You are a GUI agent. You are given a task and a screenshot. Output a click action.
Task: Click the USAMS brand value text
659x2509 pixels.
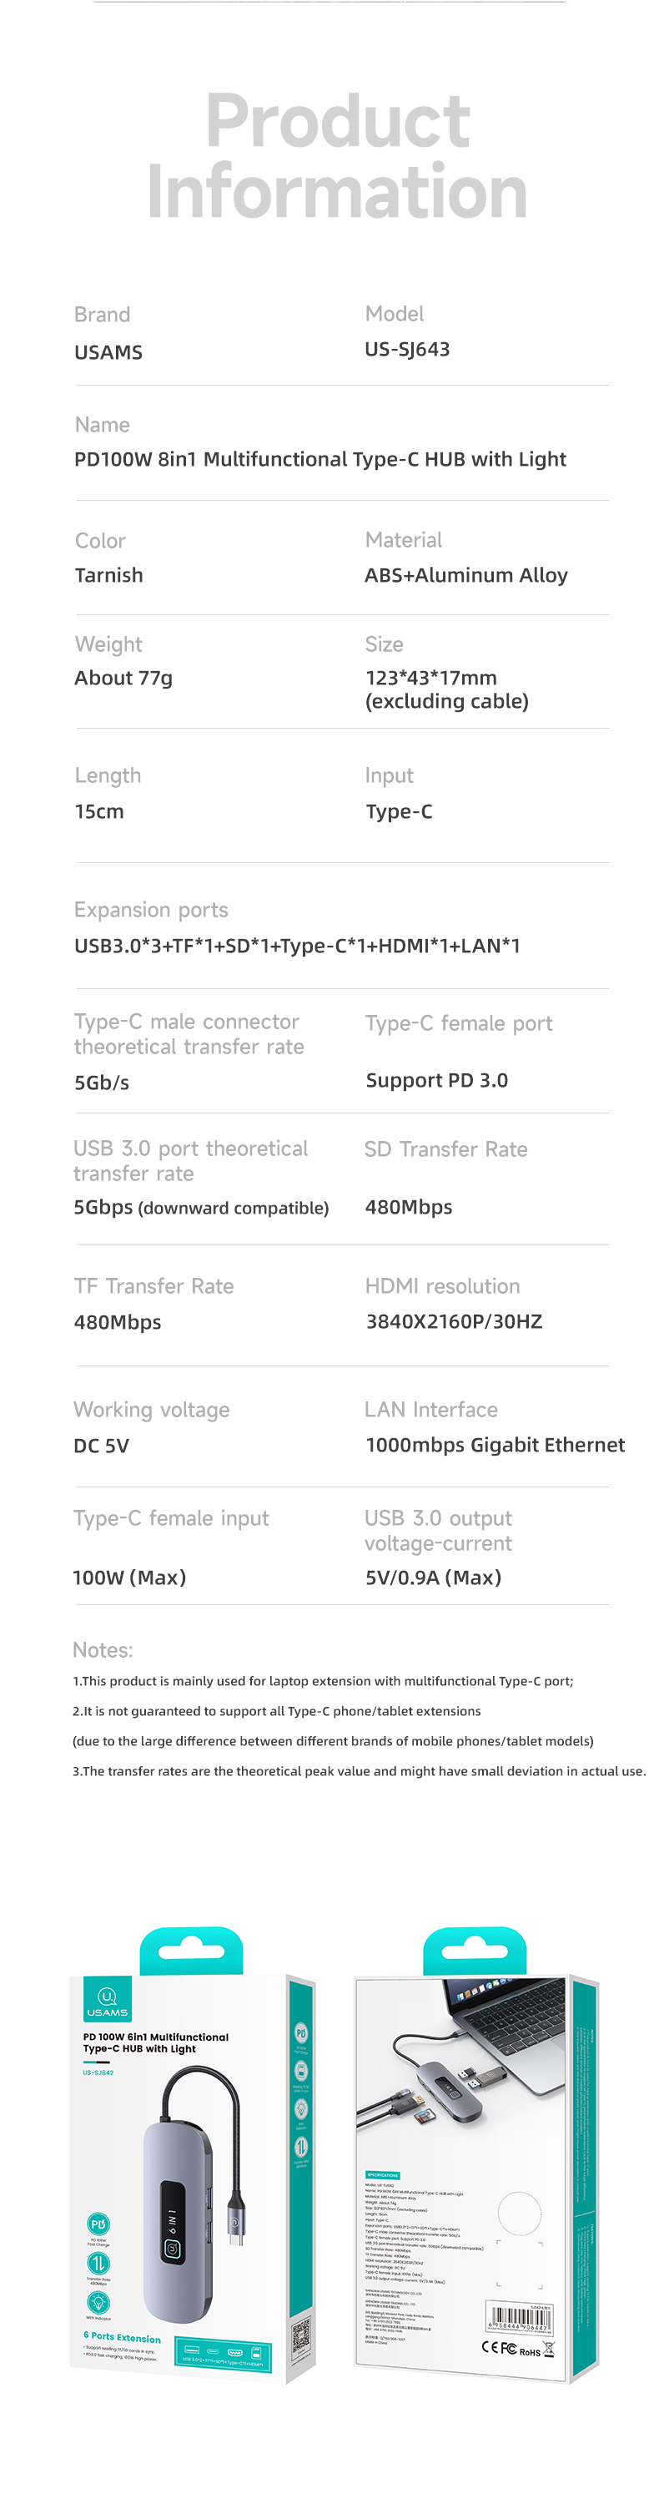pos(108,352)
